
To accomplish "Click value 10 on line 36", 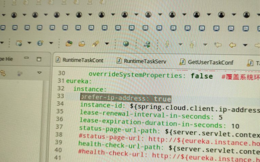I will tap(235, 126).
